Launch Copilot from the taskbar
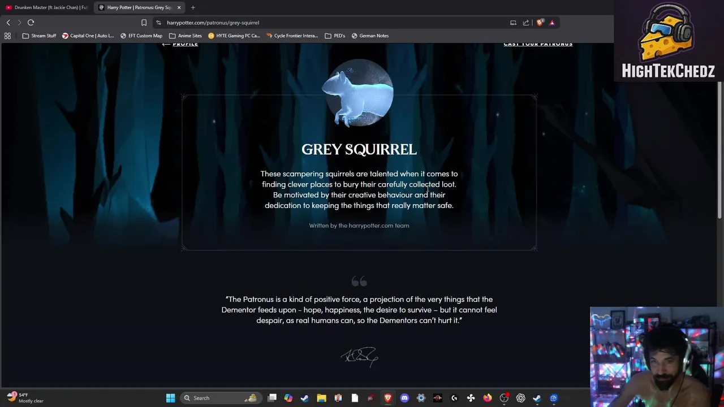 pyautogui.click(x=288, y=398)
